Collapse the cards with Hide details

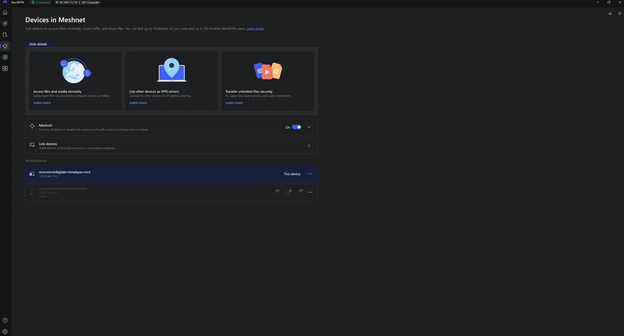pyautogui.click(x=38, y=44)
